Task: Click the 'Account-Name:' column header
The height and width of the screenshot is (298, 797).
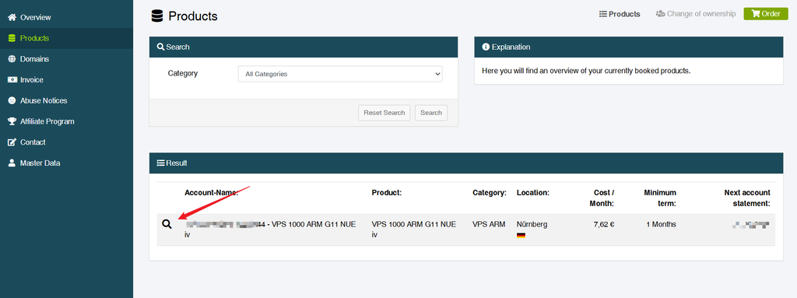Action: pos(212,193)
